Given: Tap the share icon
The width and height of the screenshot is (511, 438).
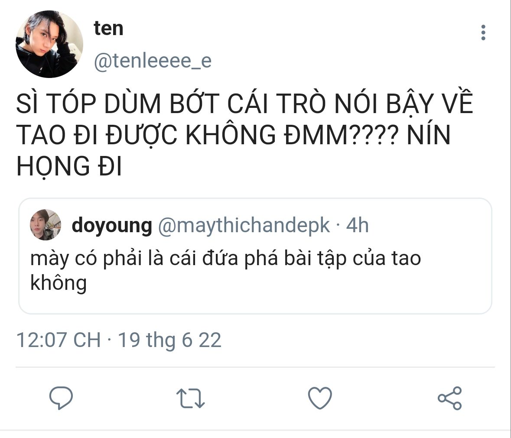Looking at the screenshot, I should [450, 398].
